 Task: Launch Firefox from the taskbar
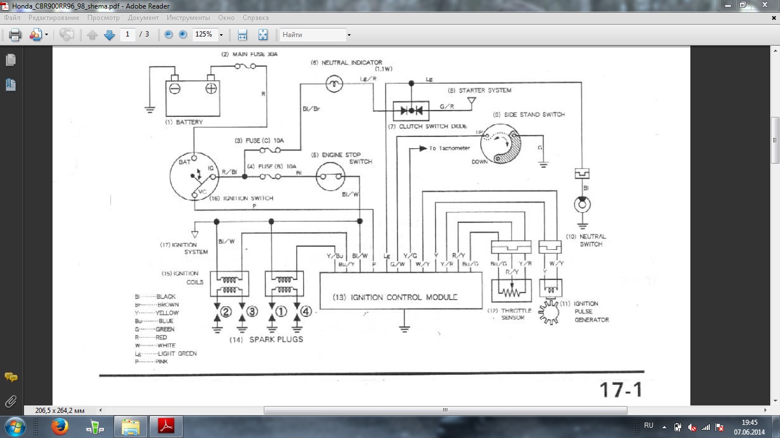tap(59, 427)
